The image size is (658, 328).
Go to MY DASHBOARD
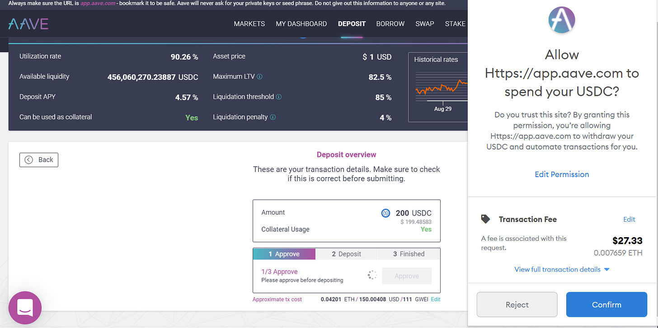[x=301, y=24]
